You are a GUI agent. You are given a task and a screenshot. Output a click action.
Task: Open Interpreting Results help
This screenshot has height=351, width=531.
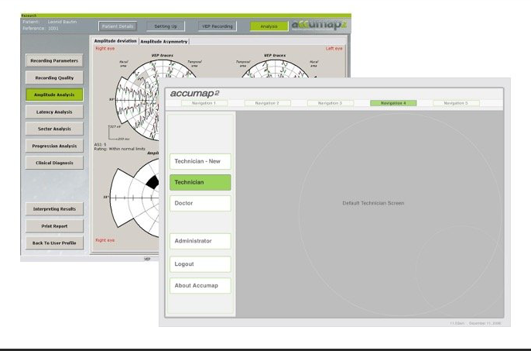tap(54, 209)
